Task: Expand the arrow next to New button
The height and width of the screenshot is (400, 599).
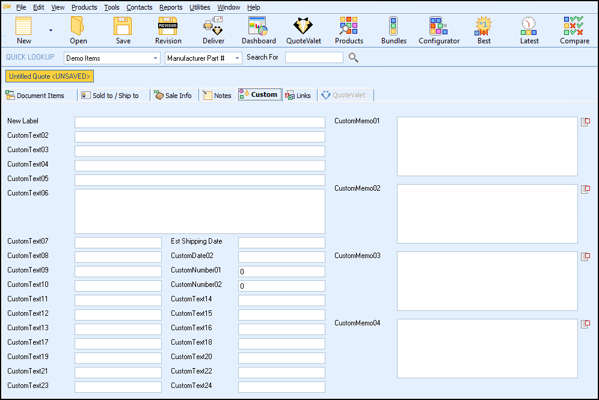Action: pyautogui.click(x=51, y=30)
